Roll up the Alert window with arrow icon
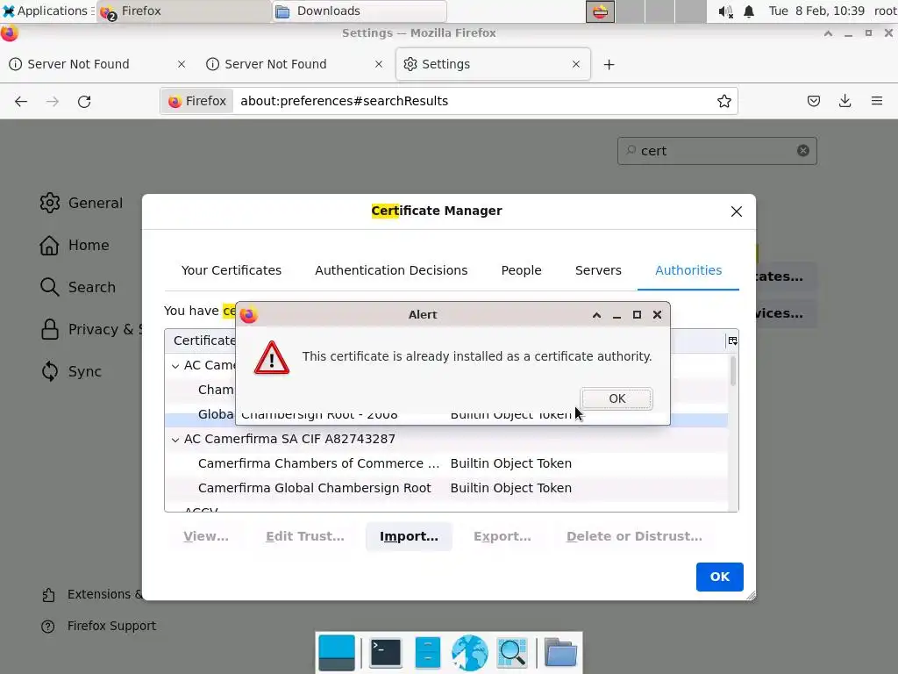The height and width of the screenshot is (674, 898). point(596,315)
